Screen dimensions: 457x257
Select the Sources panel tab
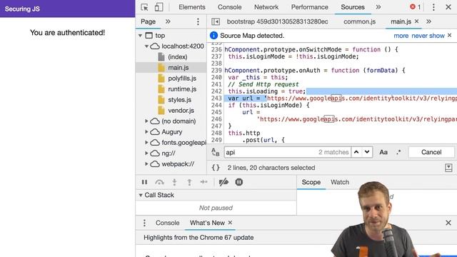353,7
